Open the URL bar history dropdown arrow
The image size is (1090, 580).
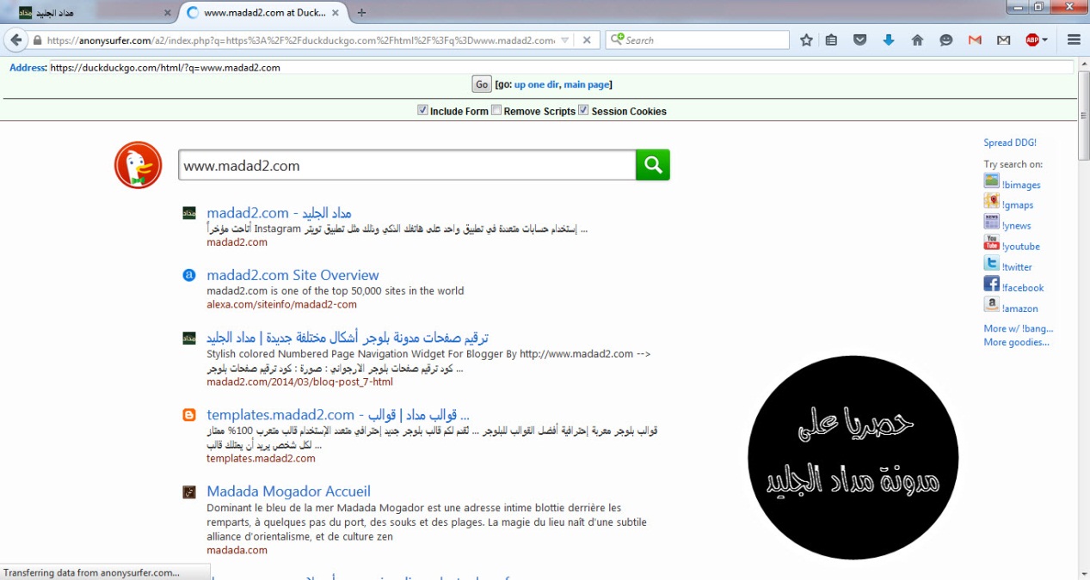pos(564,40)
